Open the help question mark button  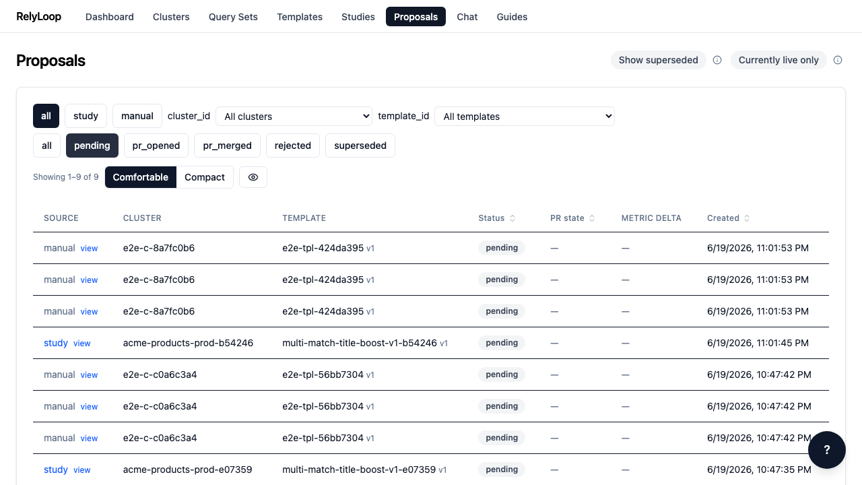point(827,450)
